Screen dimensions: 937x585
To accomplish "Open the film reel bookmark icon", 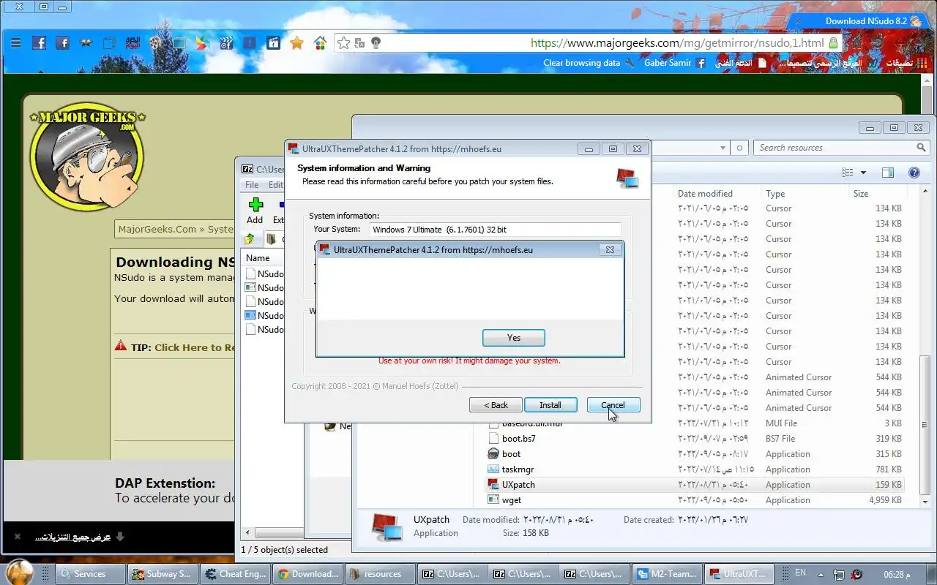I will [x=154, y=43].
